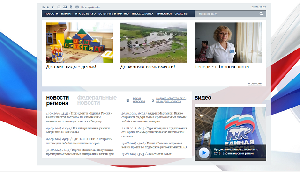Open the о регионе link

point(255,83)
